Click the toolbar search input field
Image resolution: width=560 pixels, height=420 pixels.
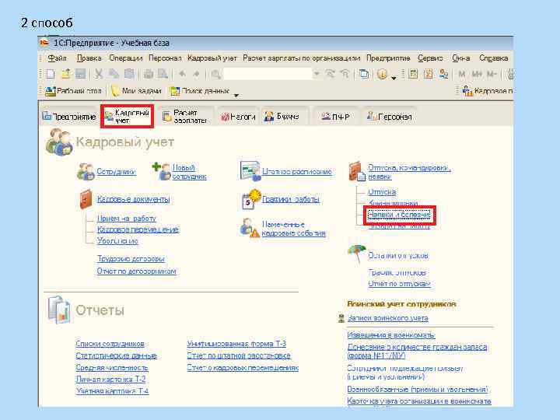(x=268, y=74)
